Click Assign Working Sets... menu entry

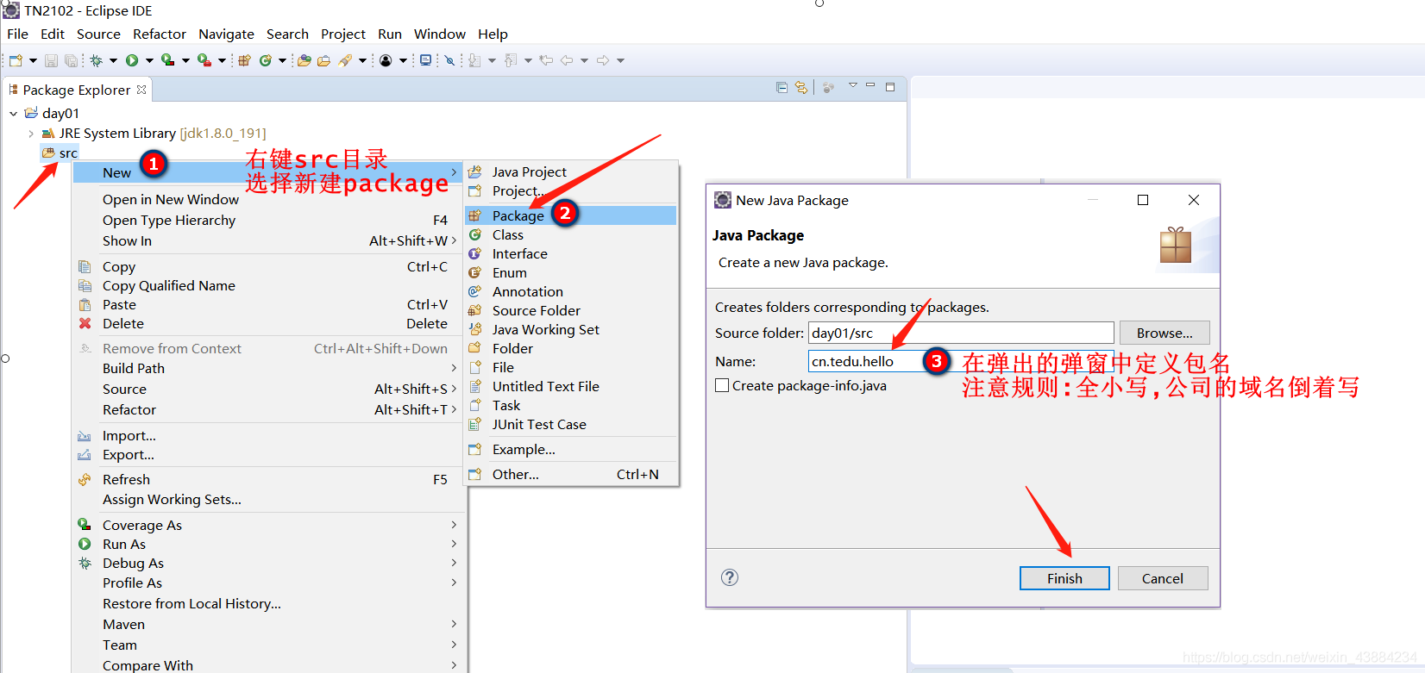pyautogui.click(x=267, y=499)
